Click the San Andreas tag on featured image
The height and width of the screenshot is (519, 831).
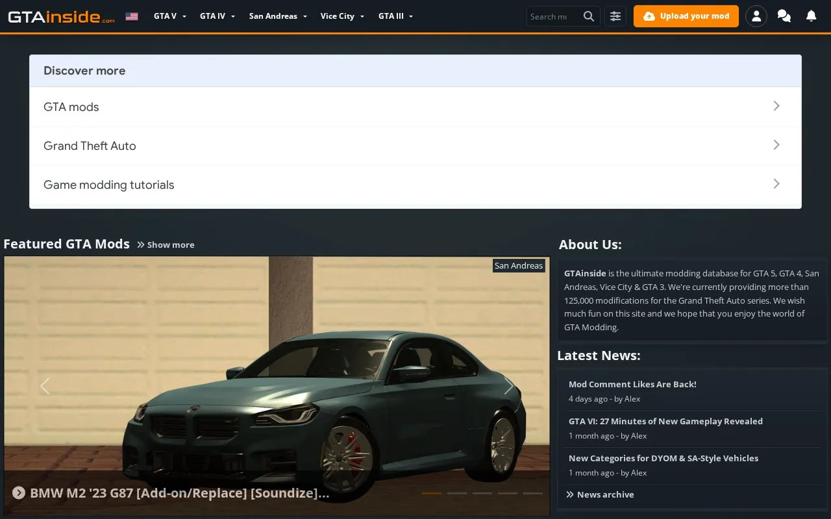[519, 265]
